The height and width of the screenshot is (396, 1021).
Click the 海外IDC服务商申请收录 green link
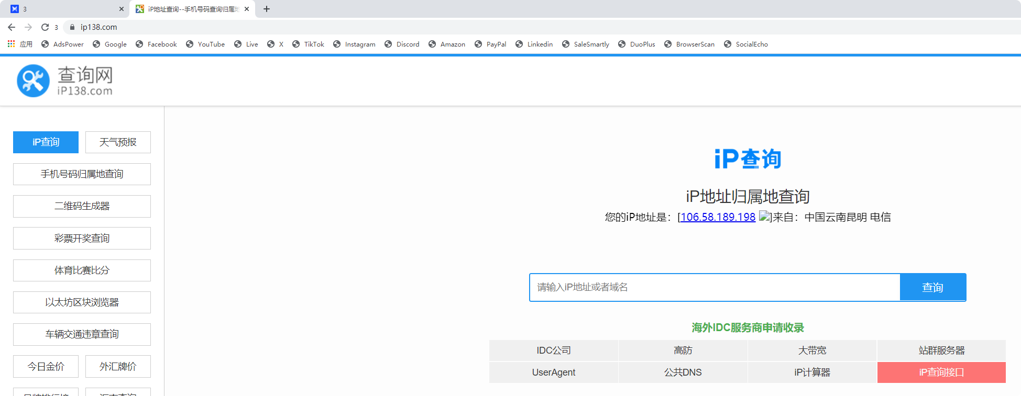[748, 328]
